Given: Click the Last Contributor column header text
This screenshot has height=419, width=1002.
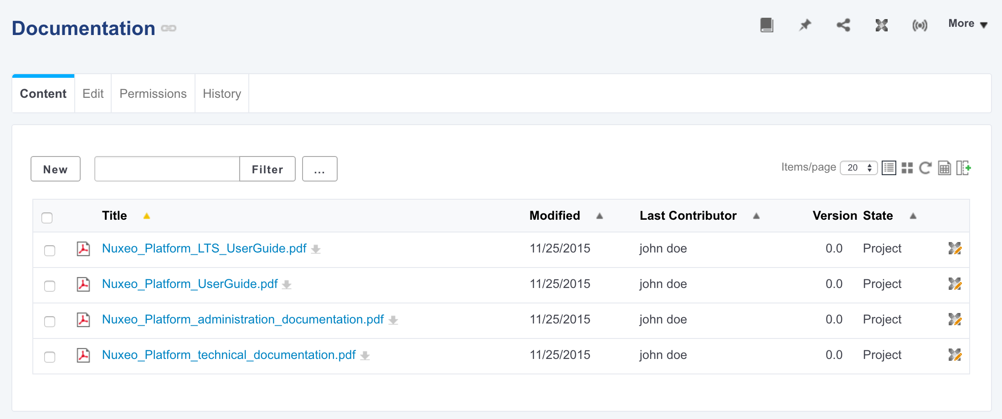Looking at the screenshot, I should point(688,216).
